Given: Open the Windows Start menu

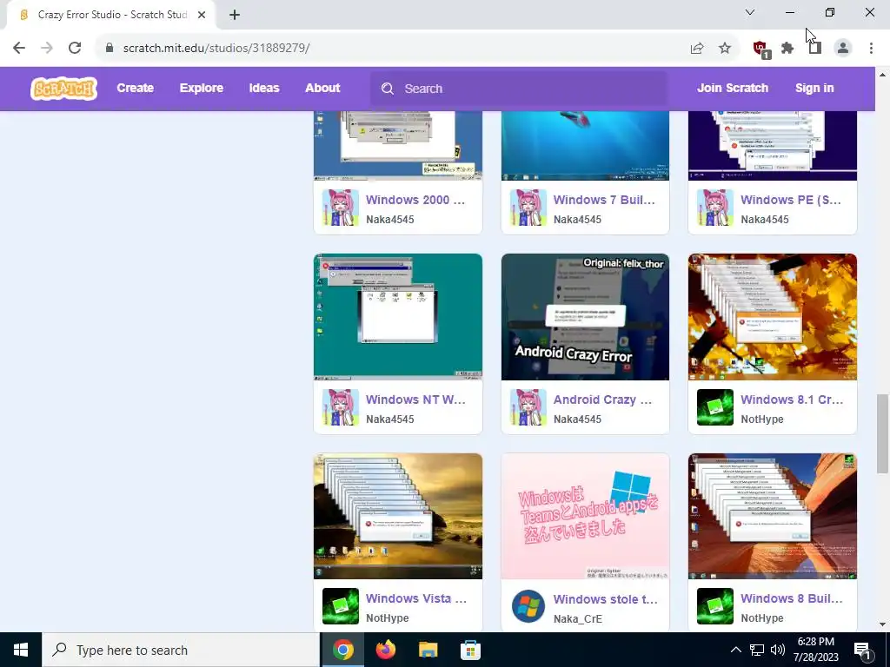Looking at the screenshot, I should pos(21,650).
